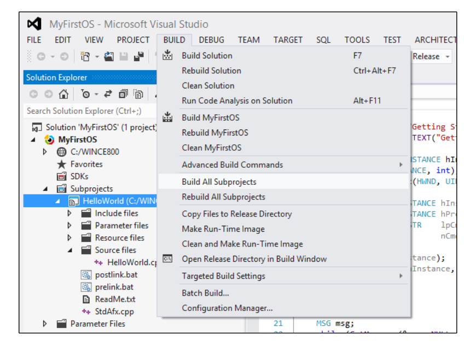
Task: Click the prelink.bat file icon
Action: [x=86, y=287]
